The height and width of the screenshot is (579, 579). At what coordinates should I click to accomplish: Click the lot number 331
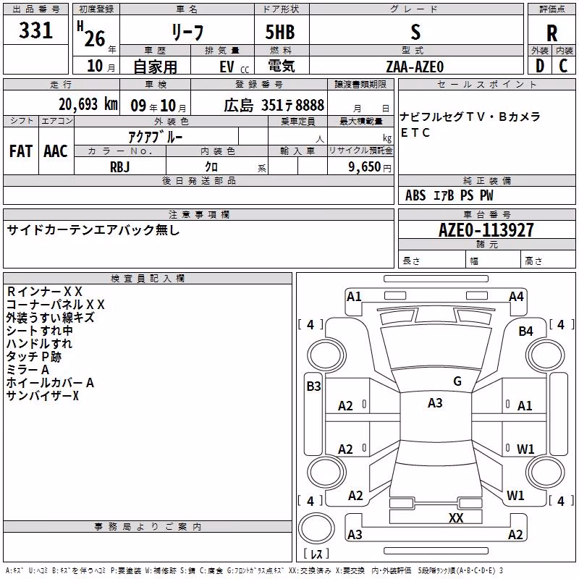(35, 30)
